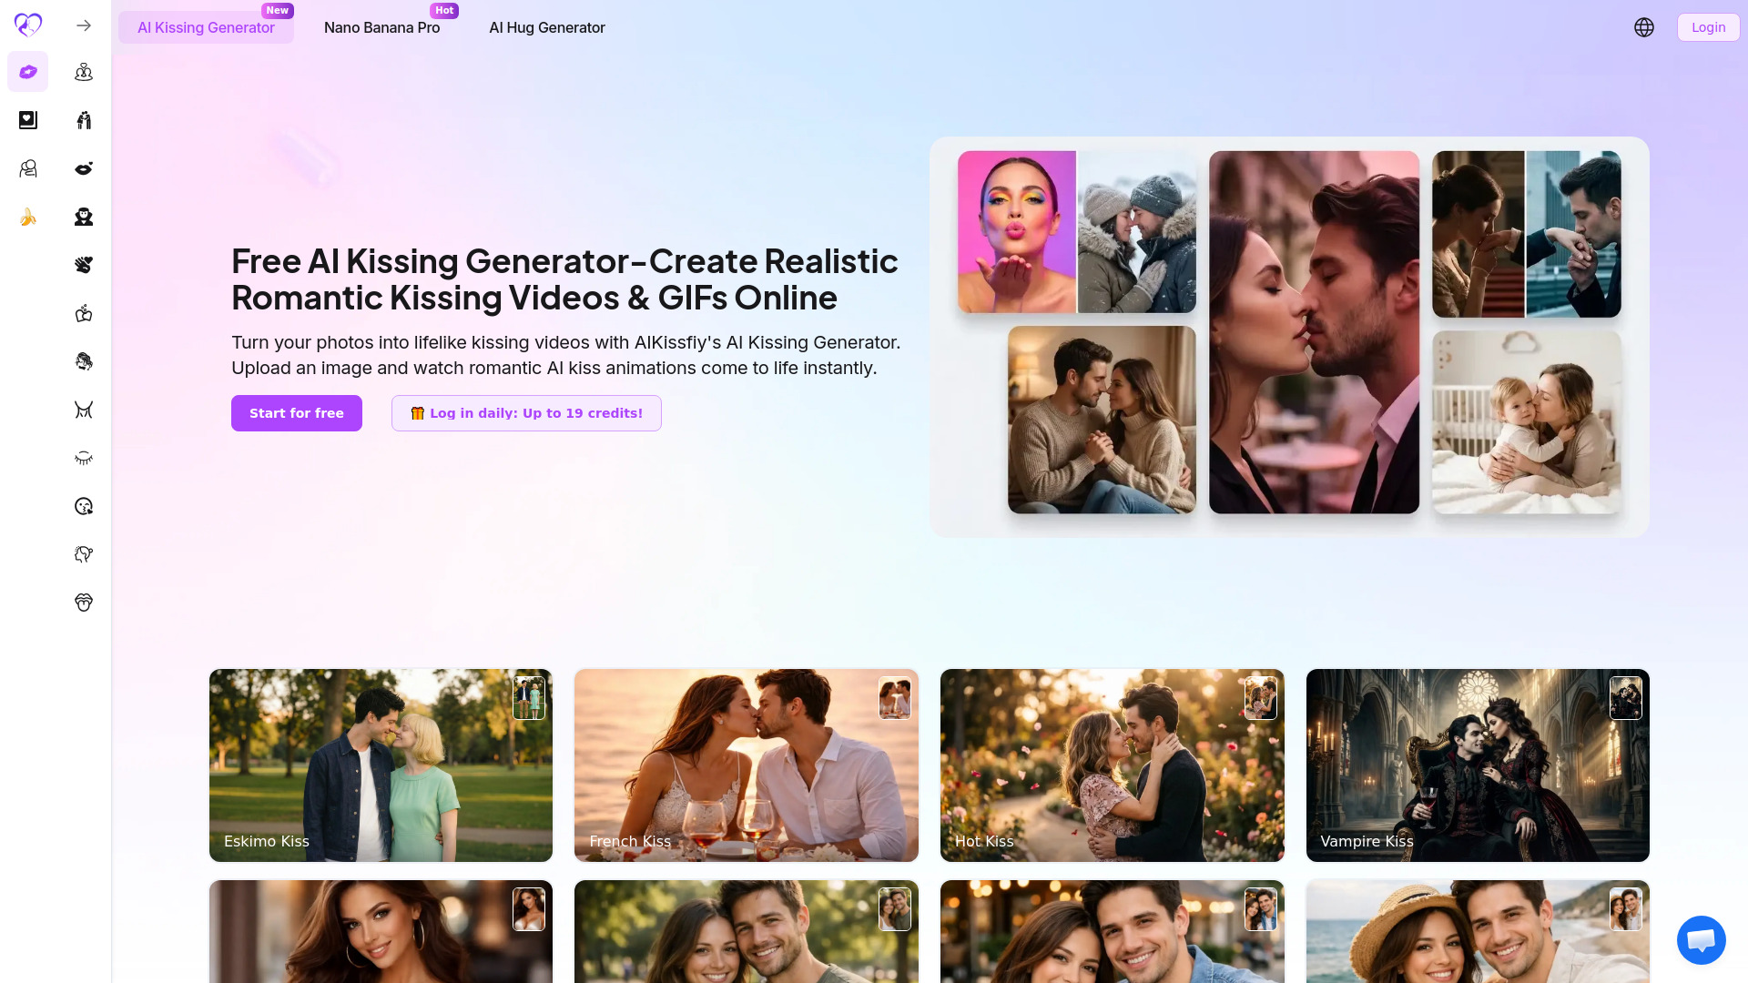Open the blue chat support bubble
Screen dimensions: 1748x983
click(1701, 940)
